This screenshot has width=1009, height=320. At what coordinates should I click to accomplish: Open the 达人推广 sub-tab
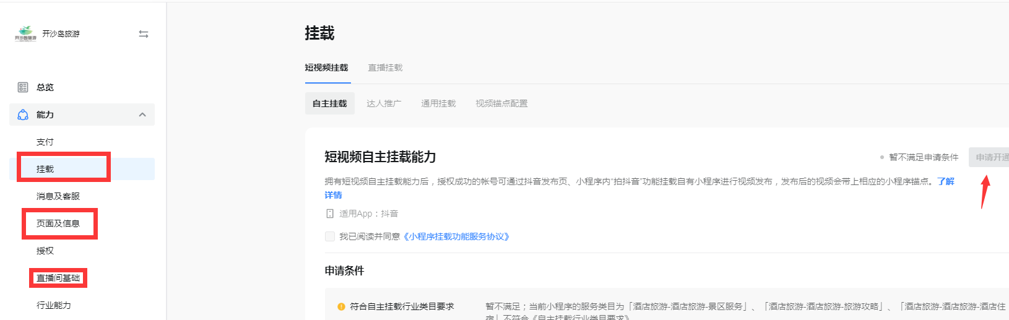tap(384, 103)
